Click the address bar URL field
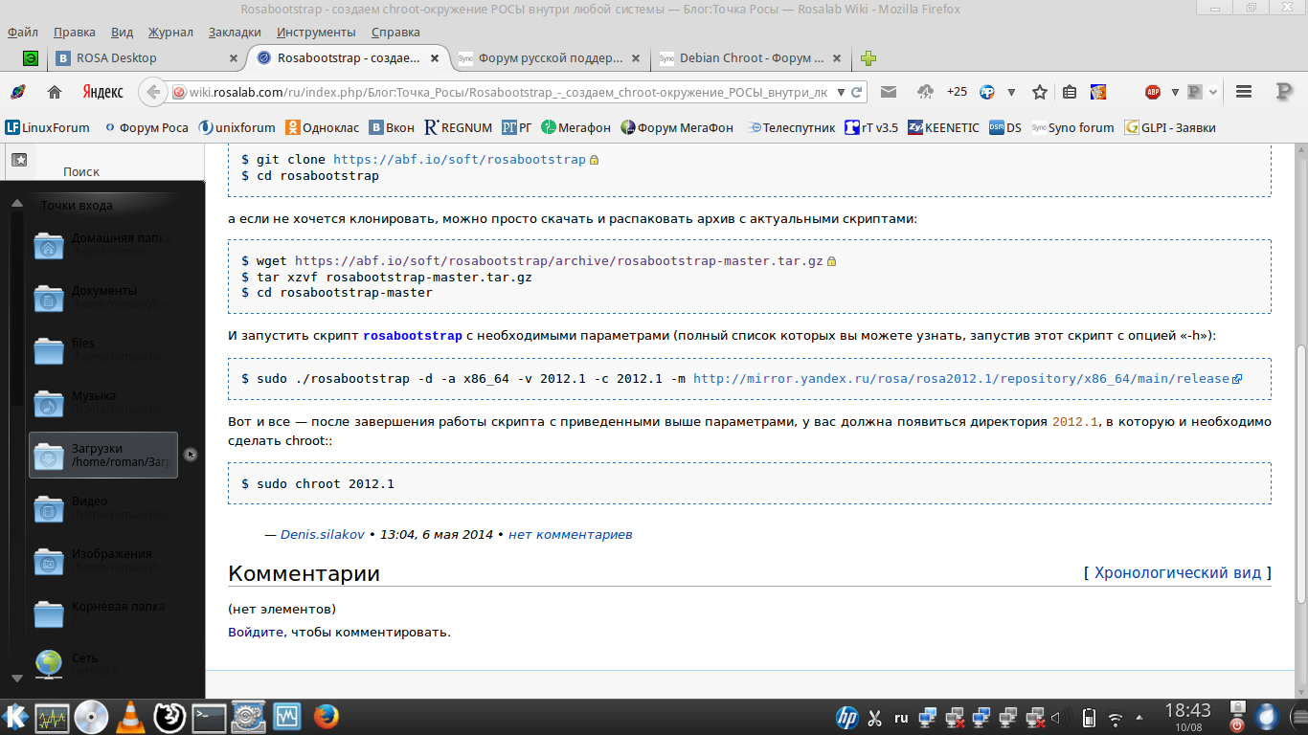 [x=510, y=92]
